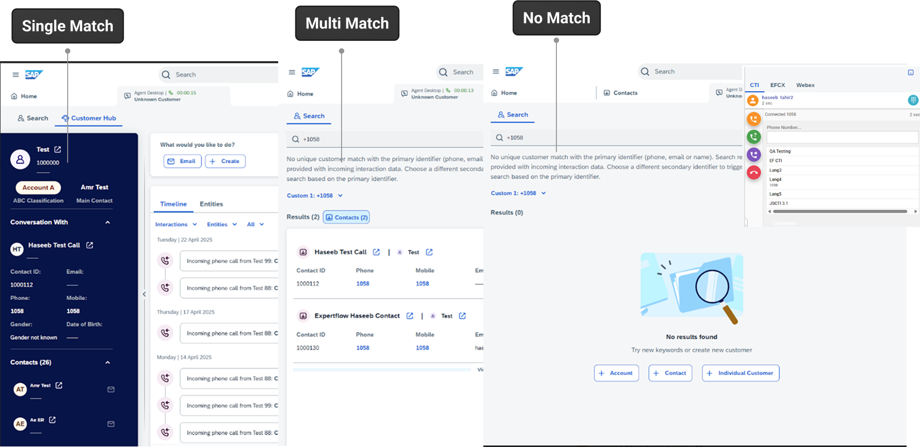This screenshot has width=920, height=447.
Task: Open Expertflow Haseeb Contact external link icon
Action: tap(410, 316)
